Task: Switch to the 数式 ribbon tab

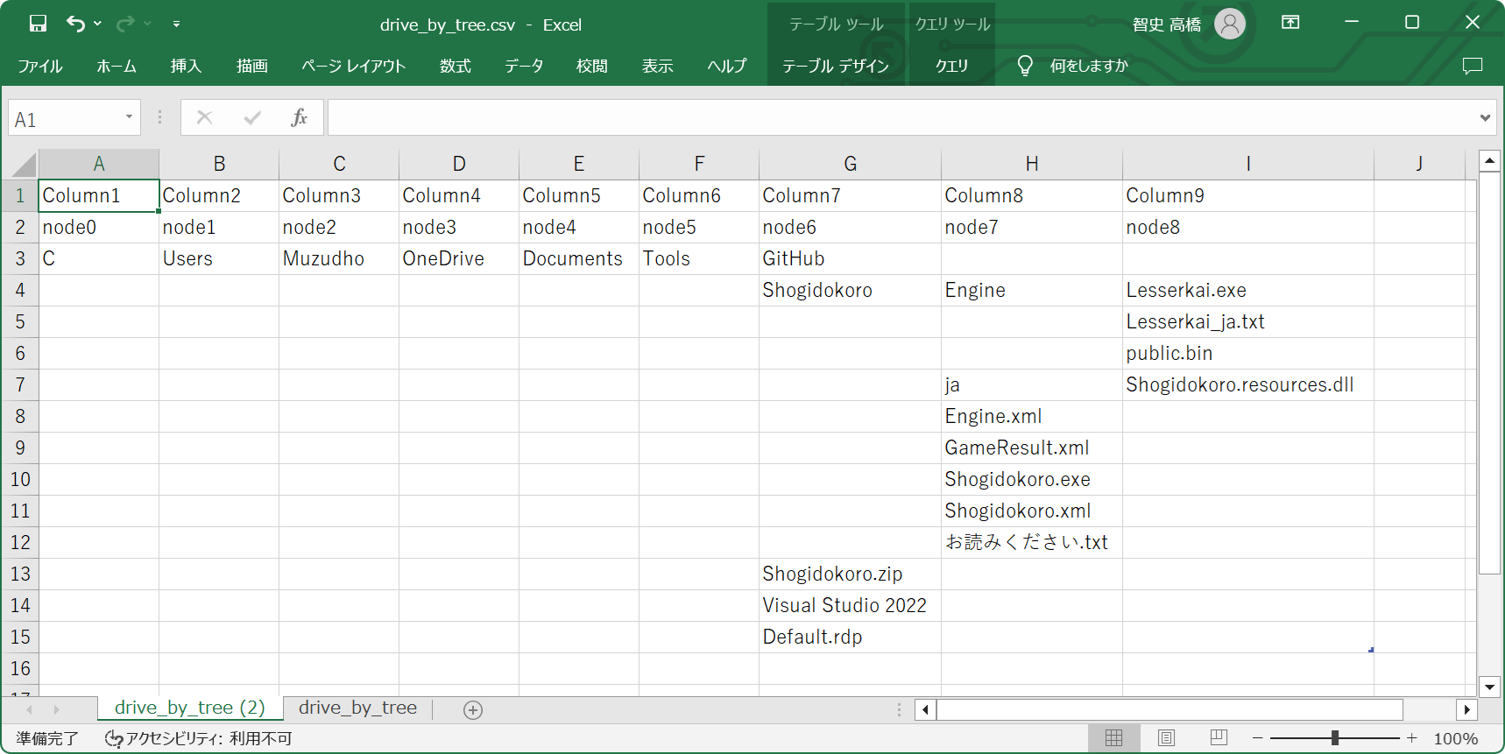Action: point(456,66)
